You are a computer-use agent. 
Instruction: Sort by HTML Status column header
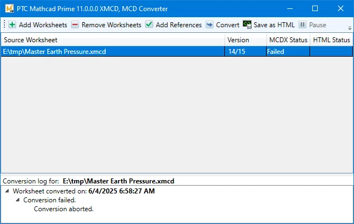coord(331,40)
